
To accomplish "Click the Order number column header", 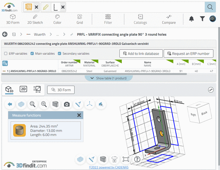I will coord(69,64).
